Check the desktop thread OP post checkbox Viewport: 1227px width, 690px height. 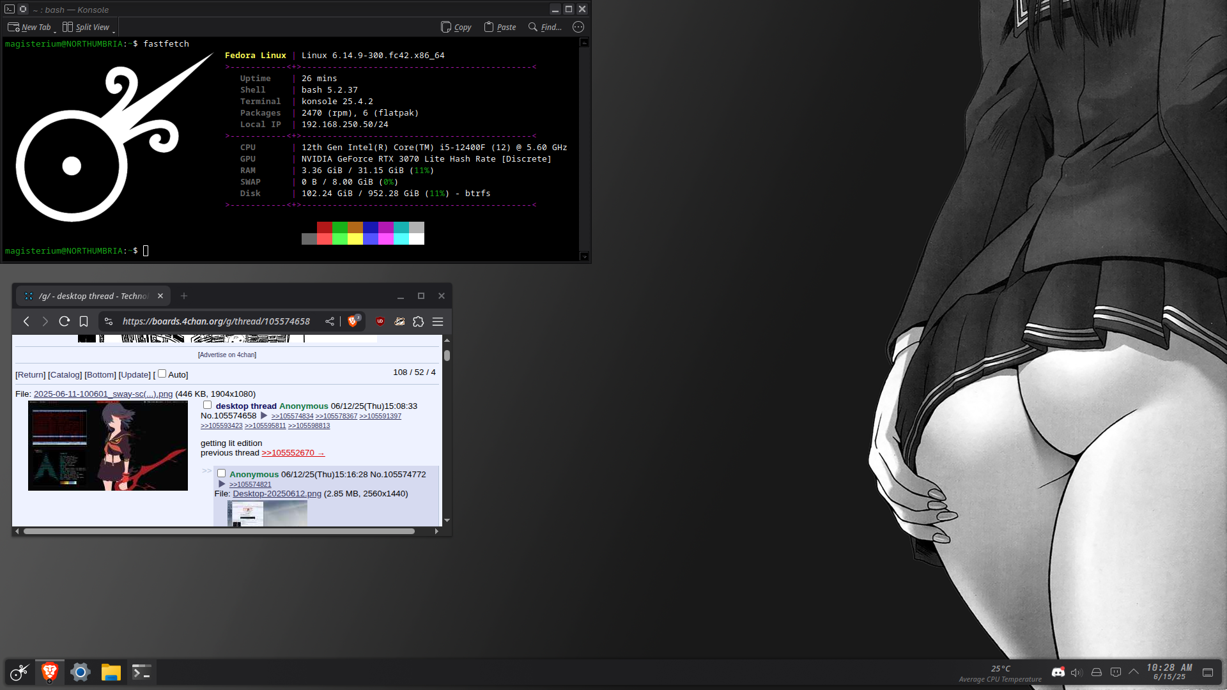207,405
